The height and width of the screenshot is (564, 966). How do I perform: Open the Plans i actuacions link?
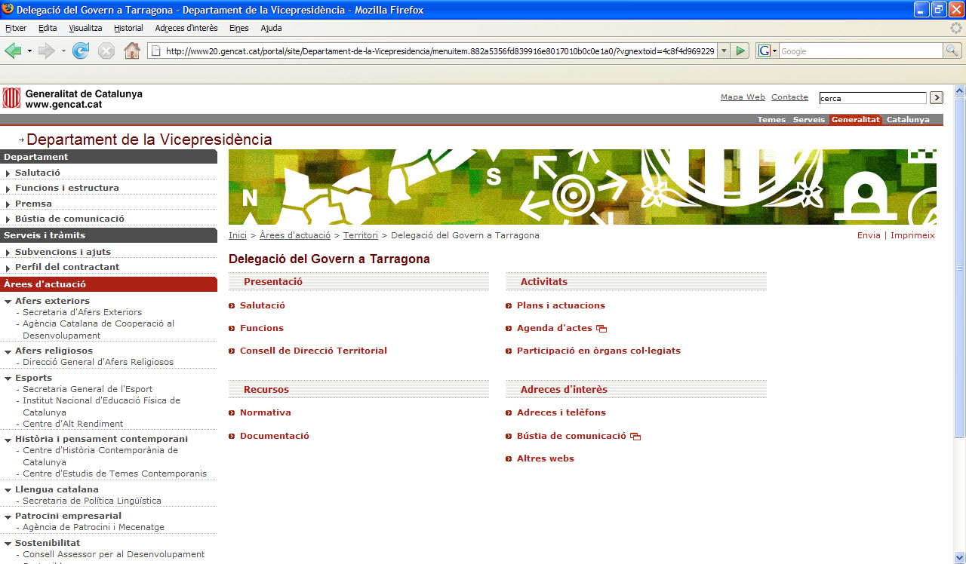coord(561,305)
